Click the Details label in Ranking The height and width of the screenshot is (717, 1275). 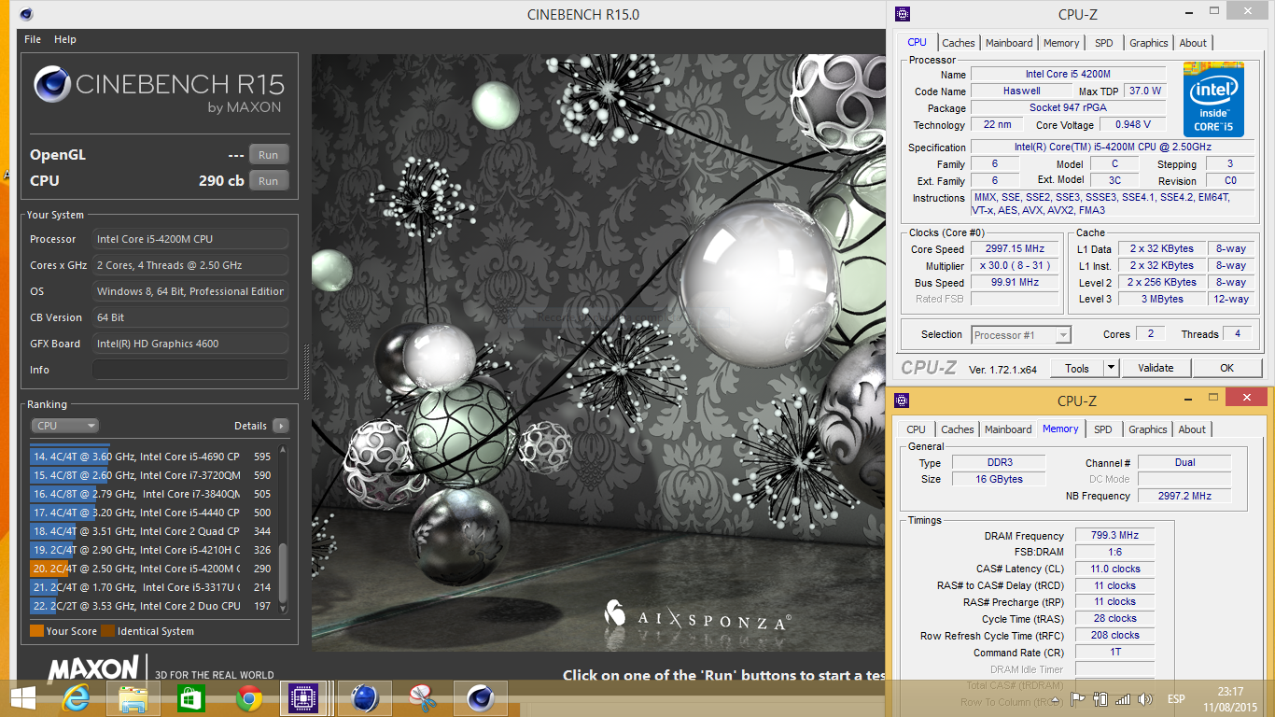point(250,426)
